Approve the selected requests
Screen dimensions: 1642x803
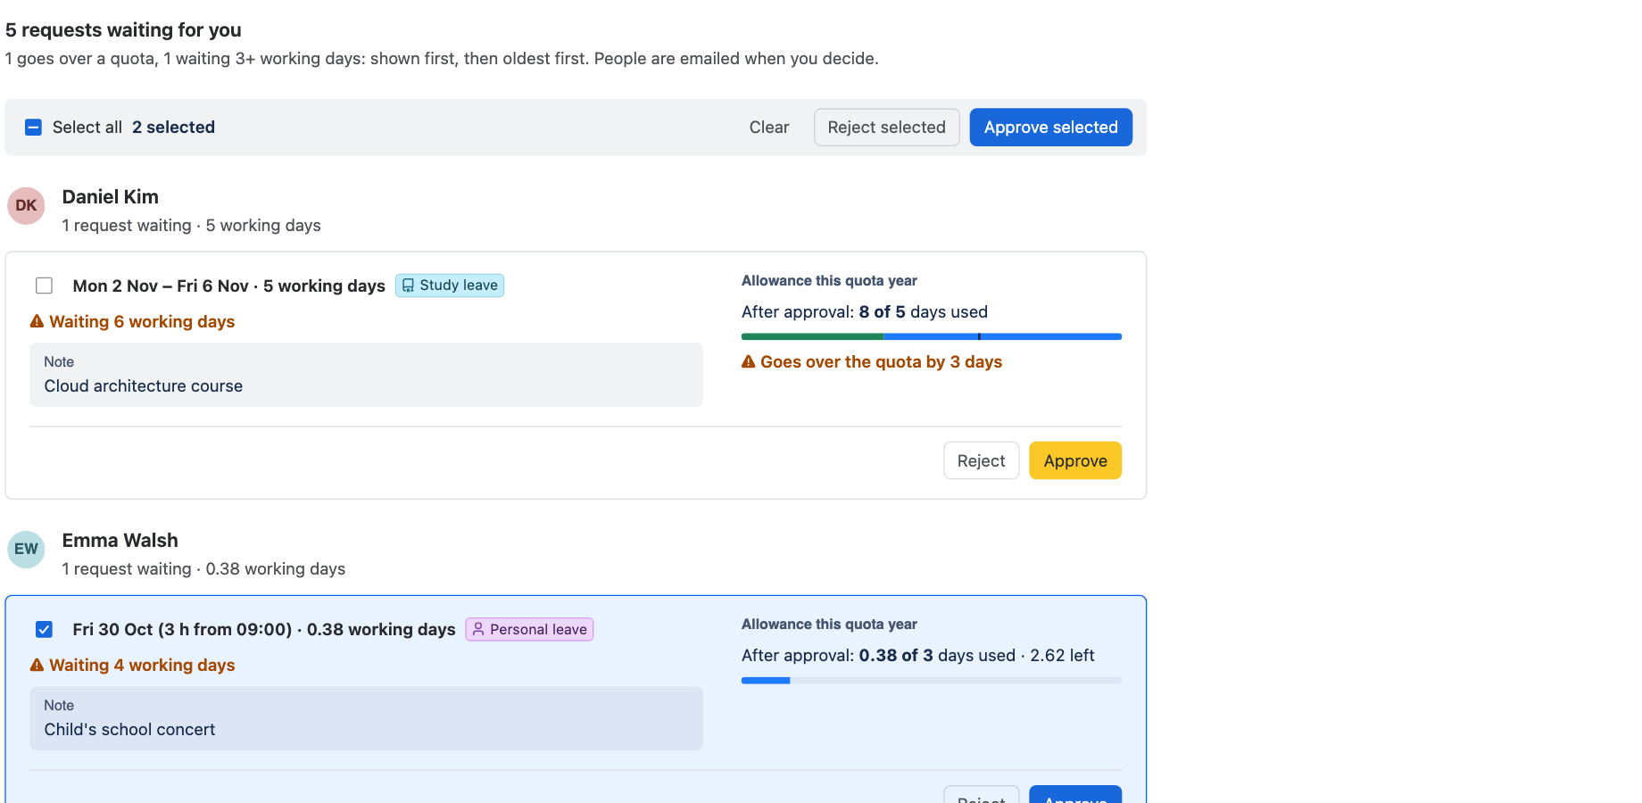tap(1050, 128)
